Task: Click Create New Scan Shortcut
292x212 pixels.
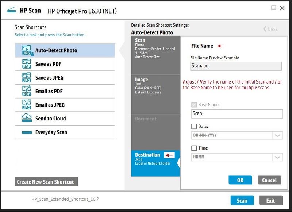Action: pos(46,181)
